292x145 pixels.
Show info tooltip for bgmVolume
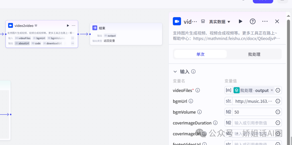point(200,112)
